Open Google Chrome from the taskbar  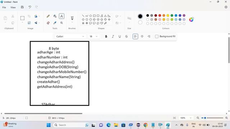(x=146, y=125)
